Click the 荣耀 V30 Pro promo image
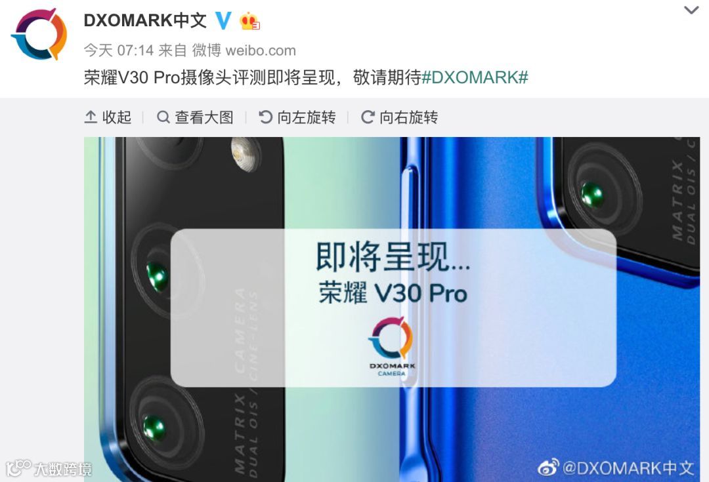The image size is (709, 482). coord(391,309)
